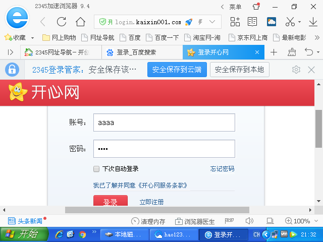Click the vertical scrollbar thumb
This screenshot has width=323, height=242.
click(318, 129)
